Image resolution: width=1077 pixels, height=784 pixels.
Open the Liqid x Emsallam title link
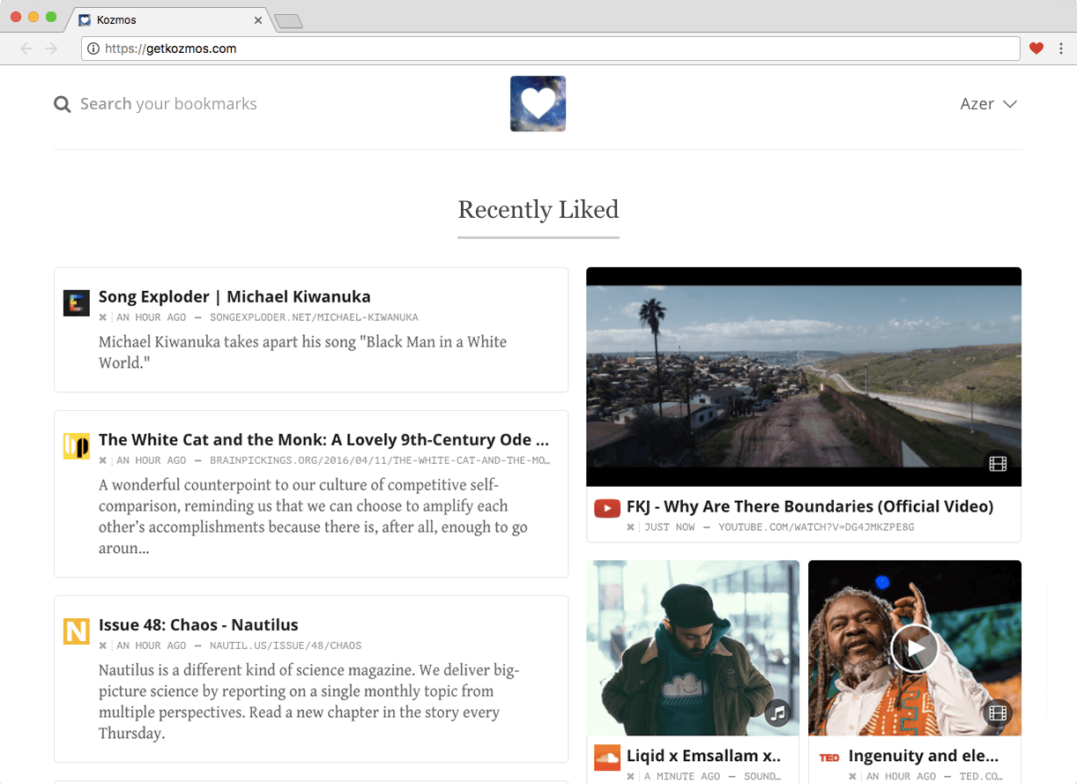(704, 756)
